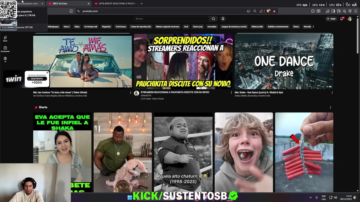Select the Música indie chip

257,27
